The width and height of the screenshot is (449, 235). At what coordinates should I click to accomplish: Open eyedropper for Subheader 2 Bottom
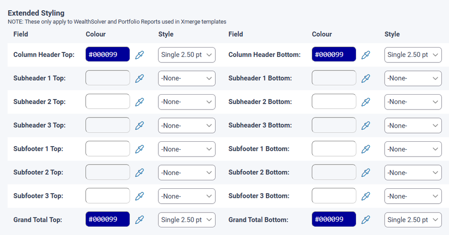(x=366, y=102)
